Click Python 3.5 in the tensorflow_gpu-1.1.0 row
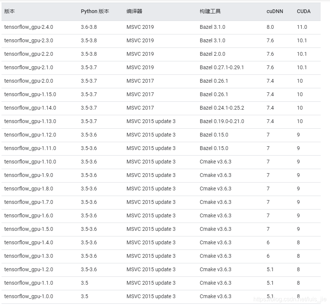 tap(84, 283)
